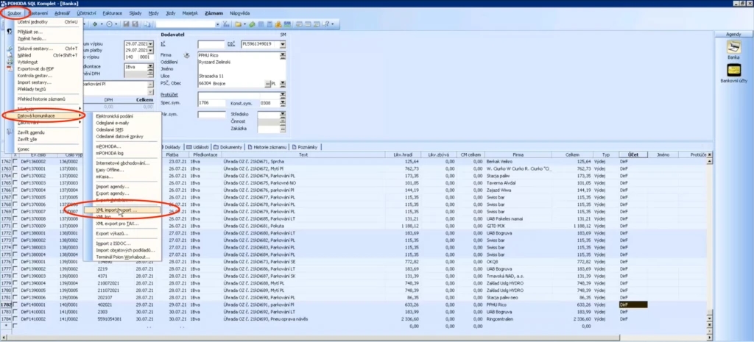Viewport: 754px width, 342px height.
Task: Open the Středisko field dropdown
Action: point(283,115)
